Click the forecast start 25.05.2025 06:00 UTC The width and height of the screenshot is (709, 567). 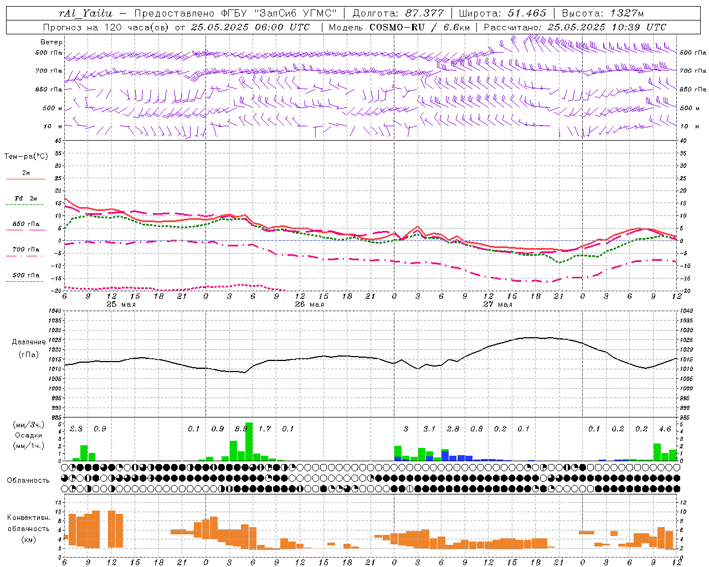click(x=250, y=27)
